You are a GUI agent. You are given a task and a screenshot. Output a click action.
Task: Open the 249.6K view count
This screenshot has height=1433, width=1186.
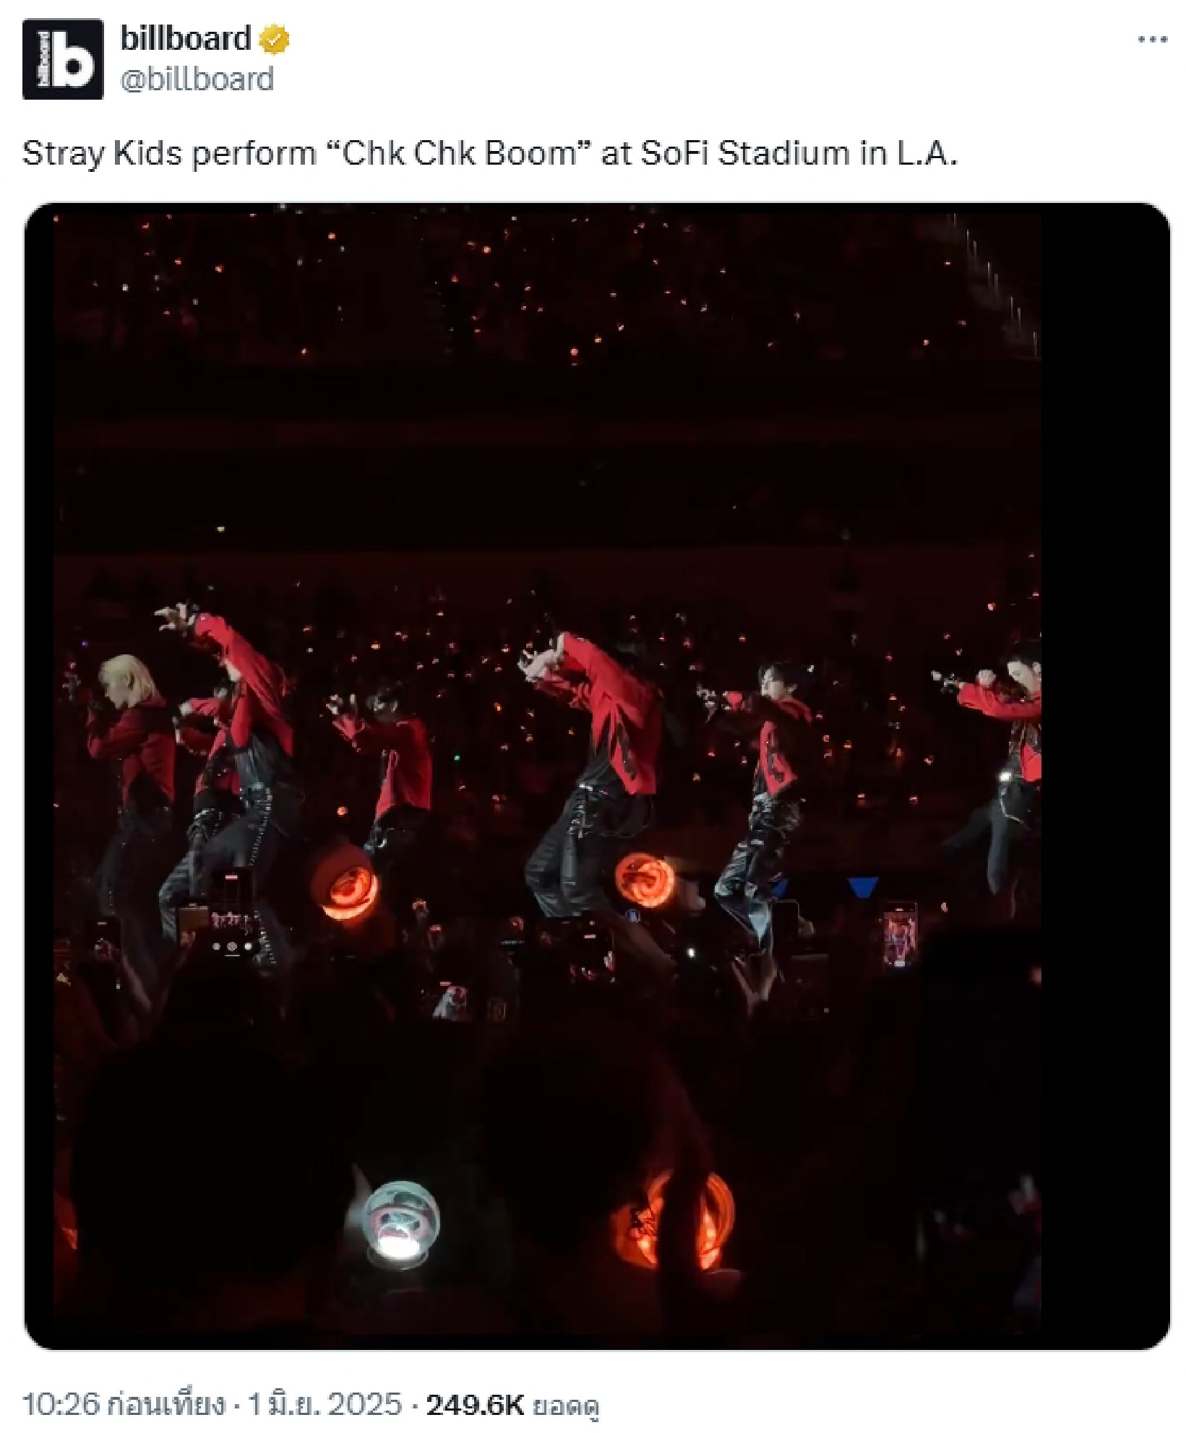[x=475, y=1404]
